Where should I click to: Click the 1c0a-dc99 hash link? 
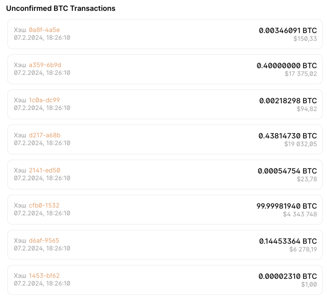tap(44, 100)
